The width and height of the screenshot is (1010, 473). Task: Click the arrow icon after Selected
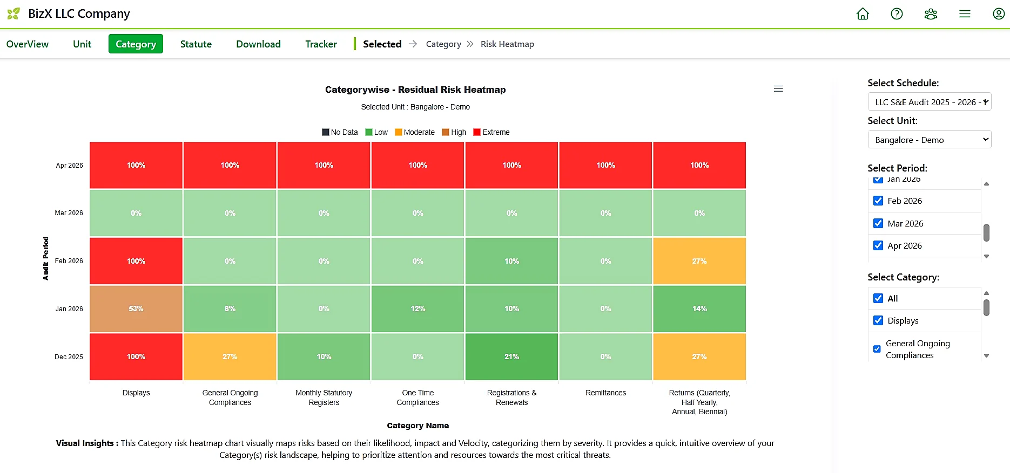413,44
